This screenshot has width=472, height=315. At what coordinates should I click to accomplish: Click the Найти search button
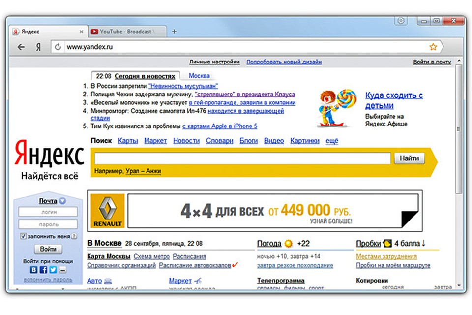coord(409,158)
